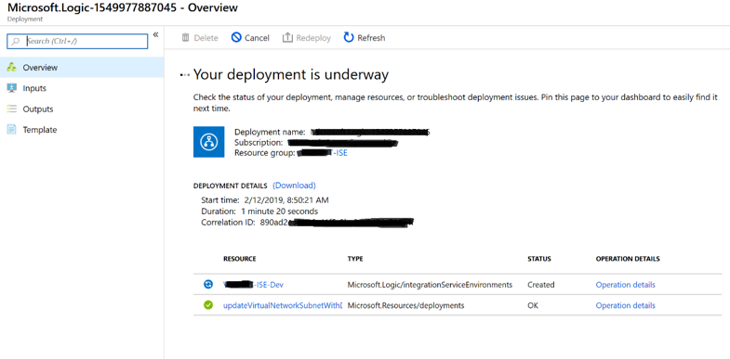Click the Cancel circle-slash icon

(236, 38)
